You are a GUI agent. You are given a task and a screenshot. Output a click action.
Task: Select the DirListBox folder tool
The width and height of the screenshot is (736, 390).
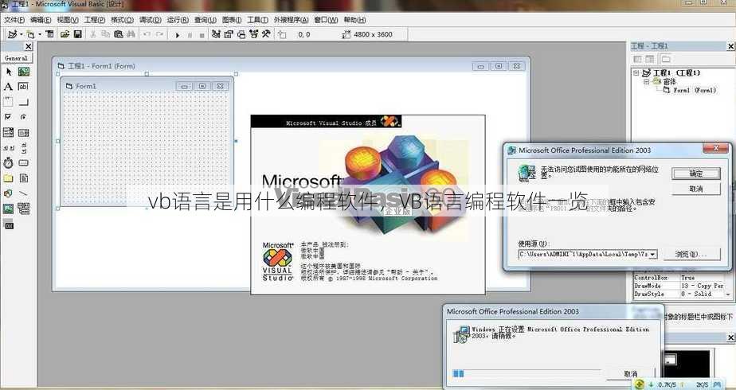click(9, 178)
